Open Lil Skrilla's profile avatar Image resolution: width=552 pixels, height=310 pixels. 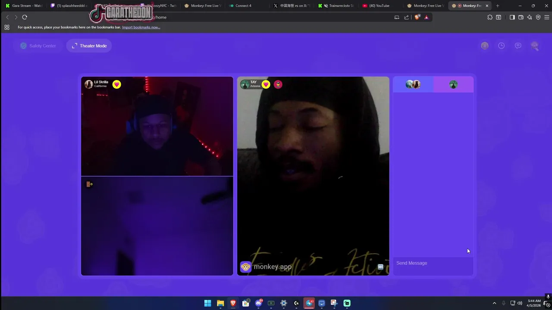[x=89, y=84]
